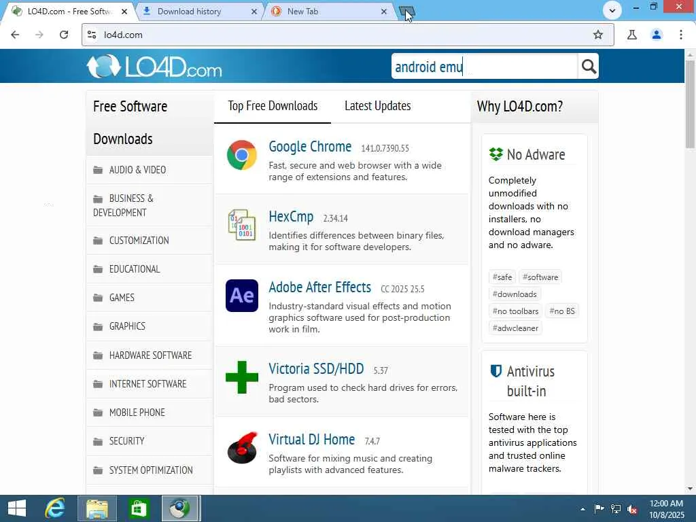The height and width of the screenshot is (522, 696).
Task: Click the #no BS tag
Action: click(562, 311)
